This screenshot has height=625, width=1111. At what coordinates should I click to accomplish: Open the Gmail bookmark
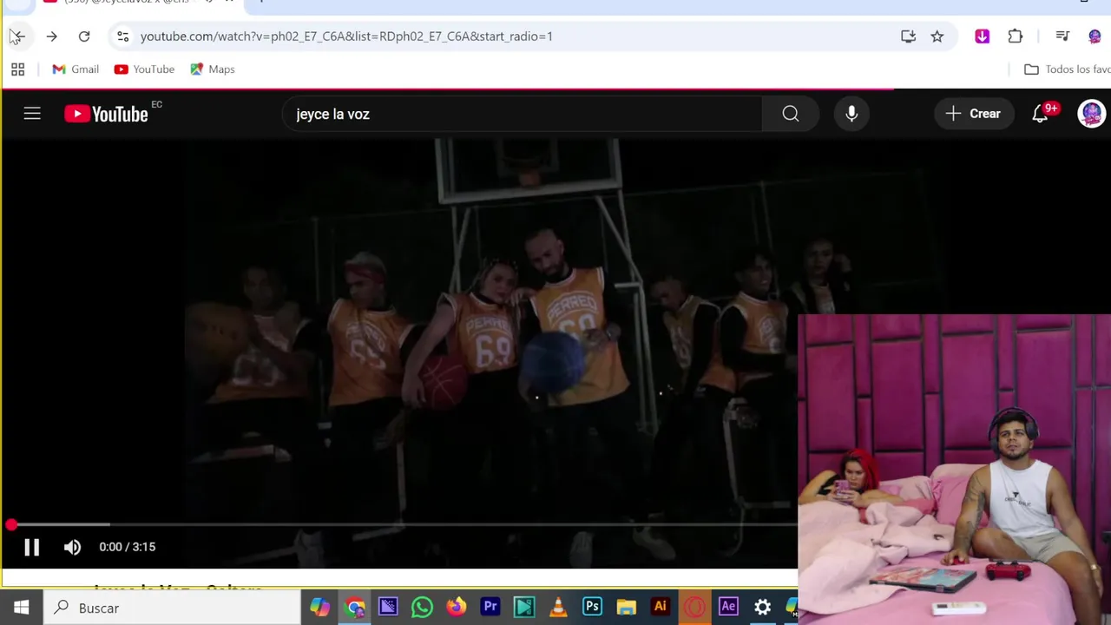tap(76, 69)
